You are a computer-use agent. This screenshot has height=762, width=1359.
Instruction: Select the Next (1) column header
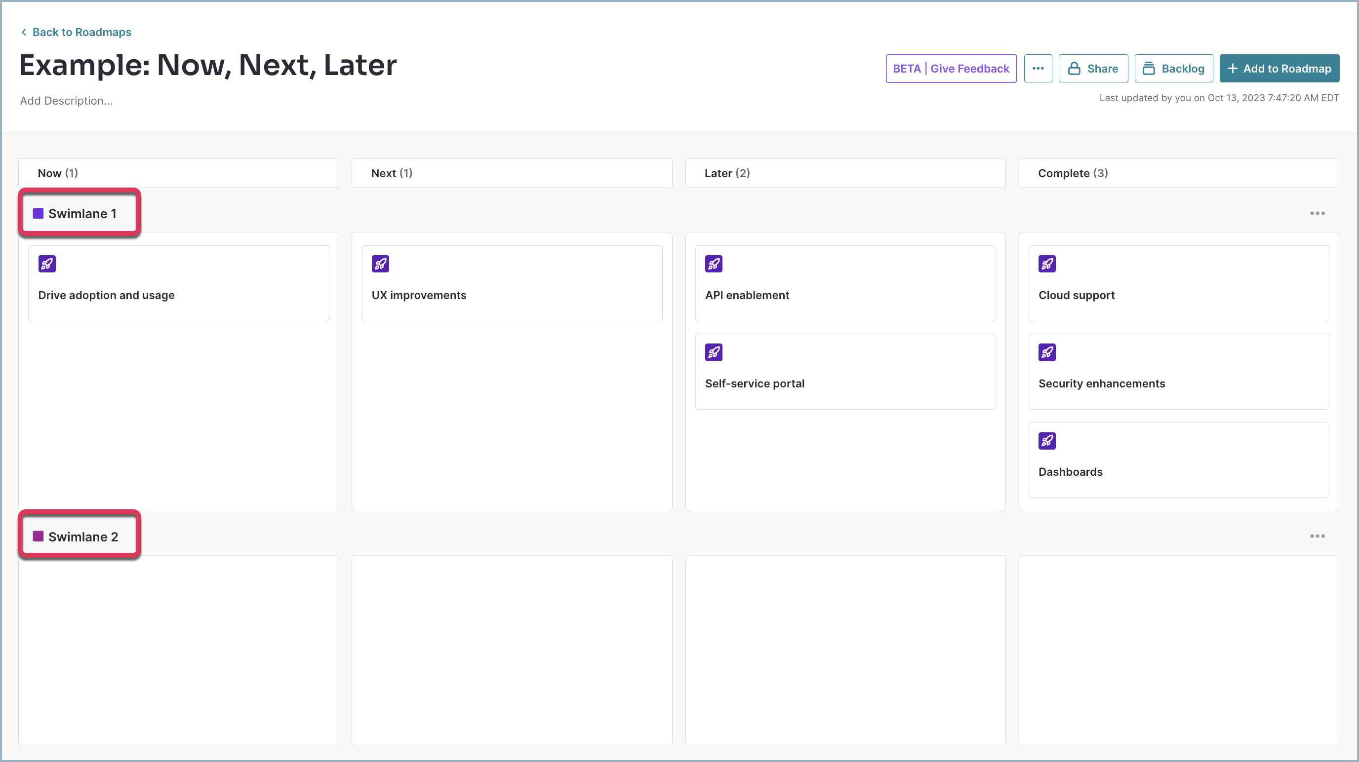point(512,173)
